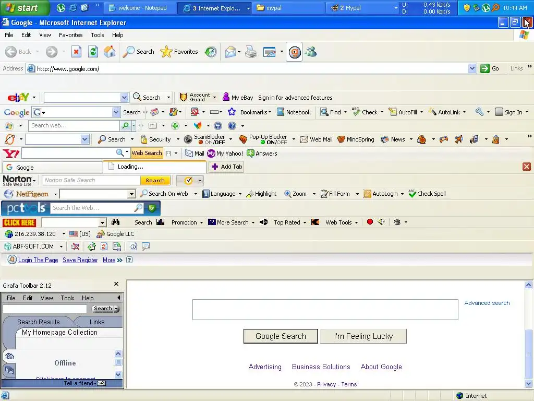Toggle the Pop-Up Blocker ON/OFF switch
Image resolution: width=534 pixels, height=401 pixels.
273,142
